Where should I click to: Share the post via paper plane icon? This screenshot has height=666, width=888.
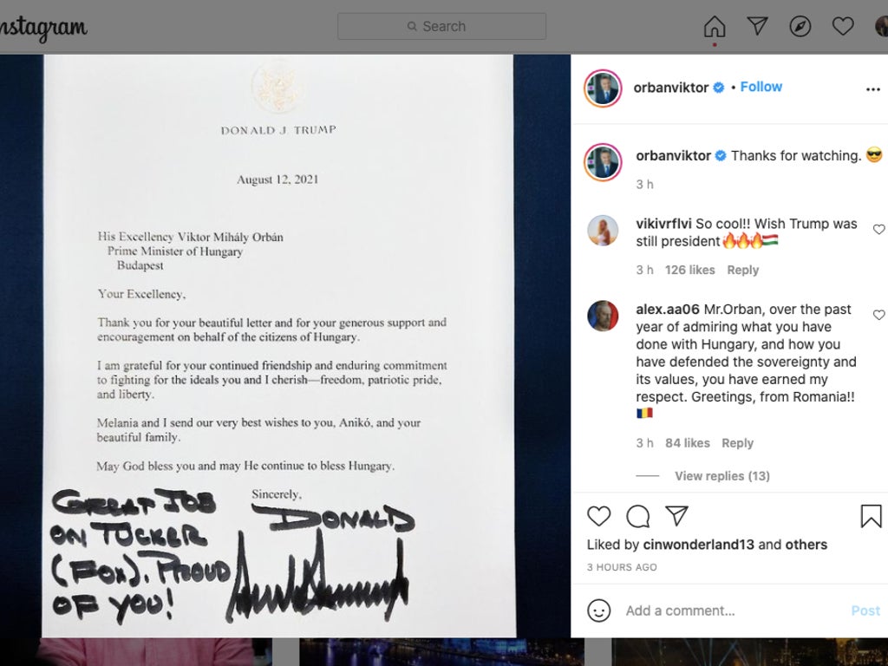[676, 515]
